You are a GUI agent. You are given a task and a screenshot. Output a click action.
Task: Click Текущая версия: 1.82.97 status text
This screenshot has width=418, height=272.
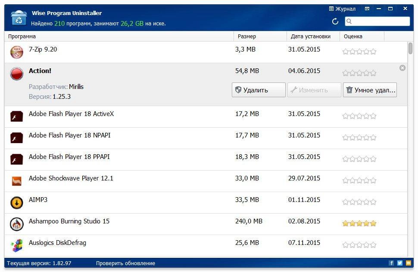[x=39, y=263]
